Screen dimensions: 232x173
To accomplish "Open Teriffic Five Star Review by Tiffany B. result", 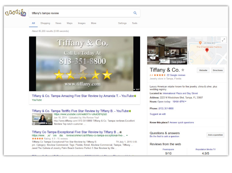I will (x=80, y=111).
